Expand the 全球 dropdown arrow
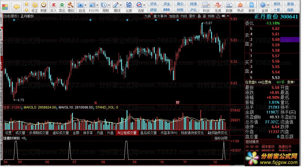The height and width of the screenshot is (167, 302). [x=268, y=5]
